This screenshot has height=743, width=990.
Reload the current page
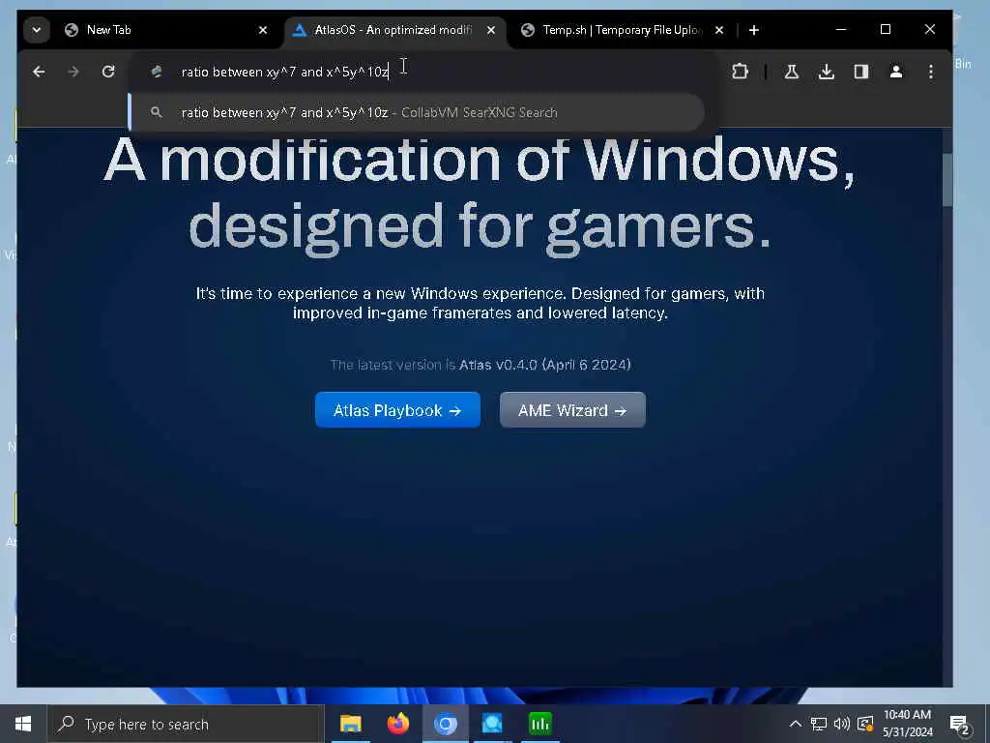[108, 72]
